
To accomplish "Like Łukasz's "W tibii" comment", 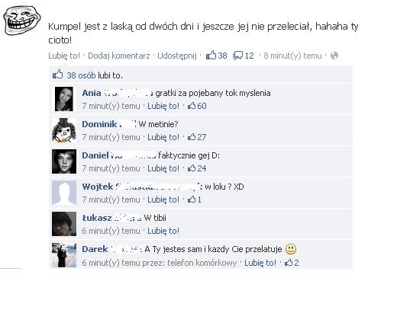I will coord(163,231).
